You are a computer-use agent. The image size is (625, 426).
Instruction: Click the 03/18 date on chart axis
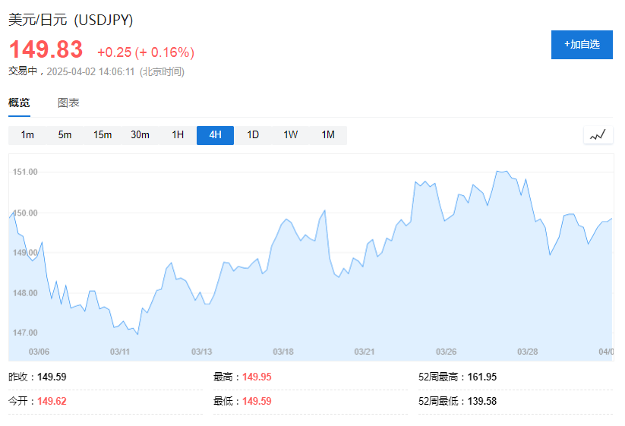(283, 352)
